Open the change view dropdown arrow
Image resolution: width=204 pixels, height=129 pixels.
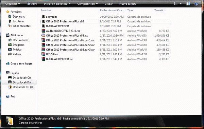[181, 4]
